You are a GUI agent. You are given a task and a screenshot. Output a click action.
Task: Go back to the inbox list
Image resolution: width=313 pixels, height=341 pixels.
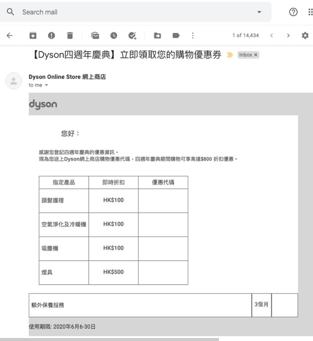click(x=9, y=35)
